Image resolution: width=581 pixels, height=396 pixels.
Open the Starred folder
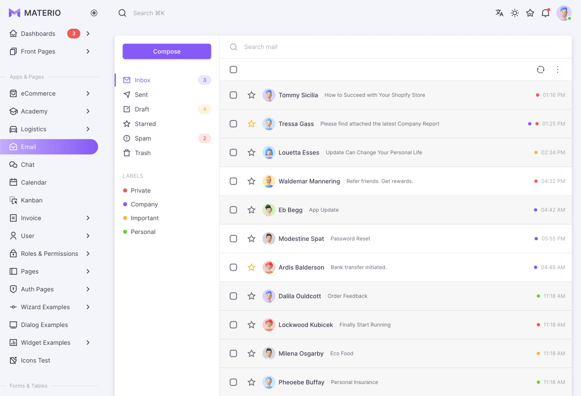tap(167, 124)
